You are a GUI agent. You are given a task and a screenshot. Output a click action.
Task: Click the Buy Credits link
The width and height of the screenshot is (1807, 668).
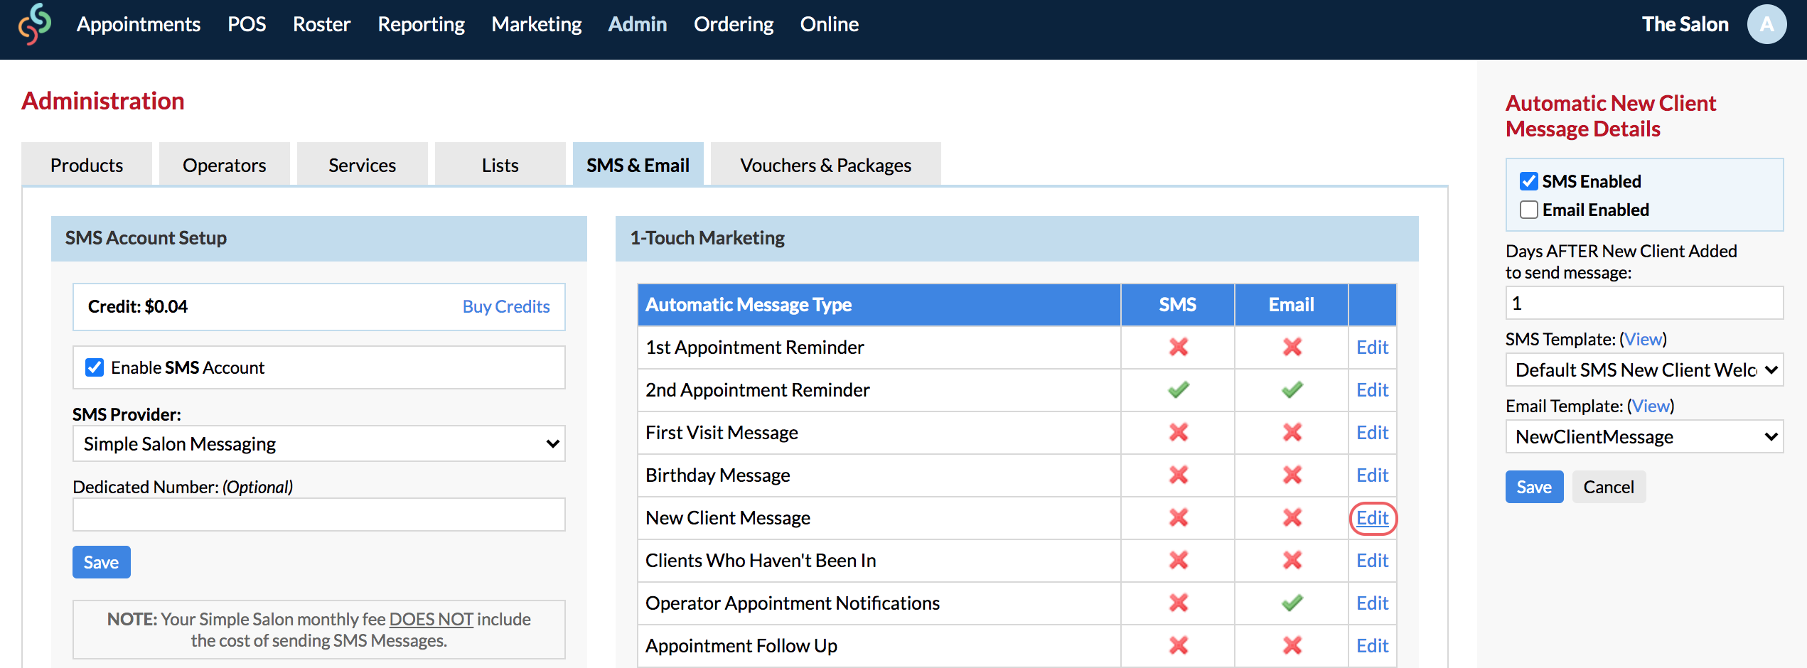point(506,306)
